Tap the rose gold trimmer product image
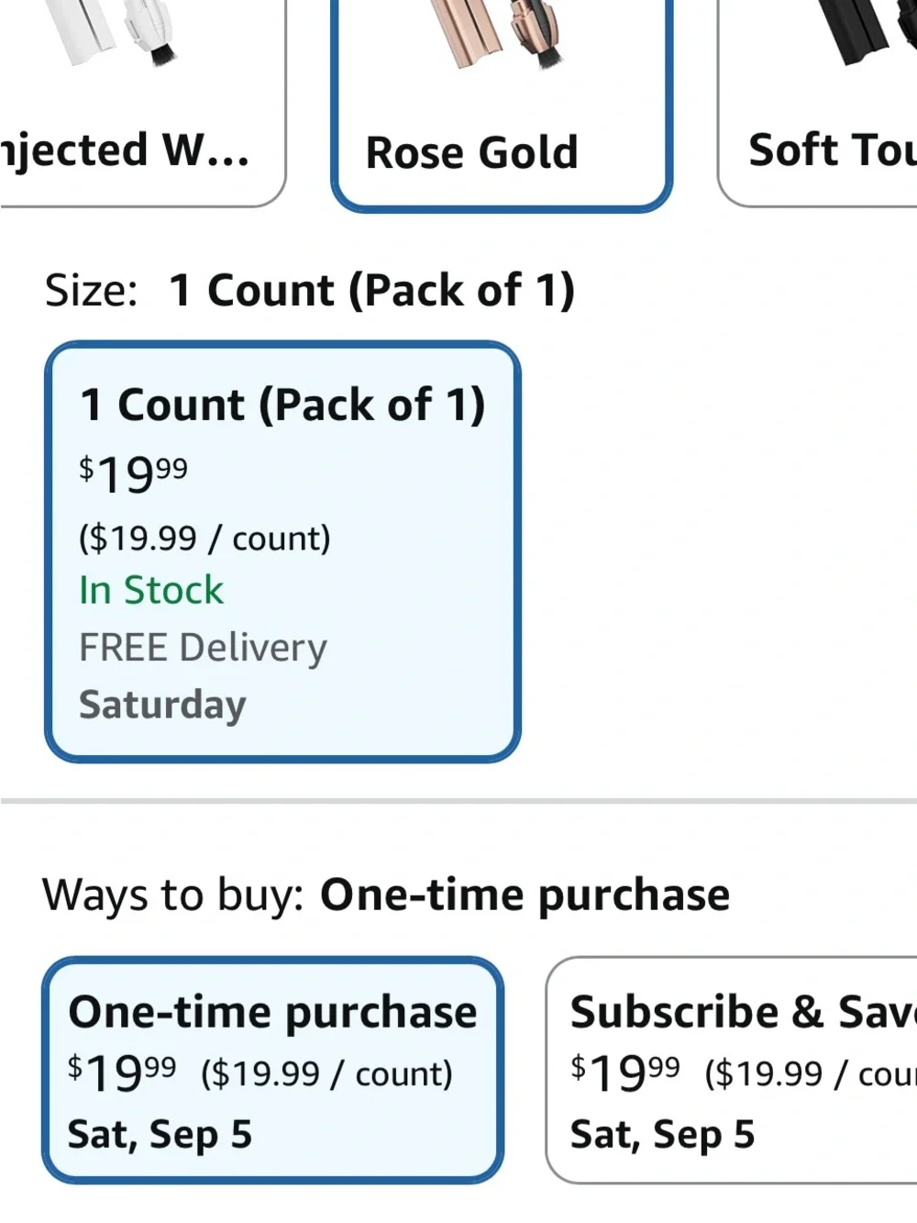 [x=502, y=35]
